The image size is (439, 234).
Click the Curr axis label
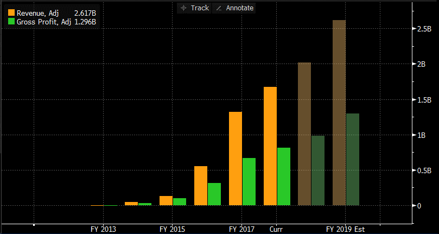tap(276, 229)
